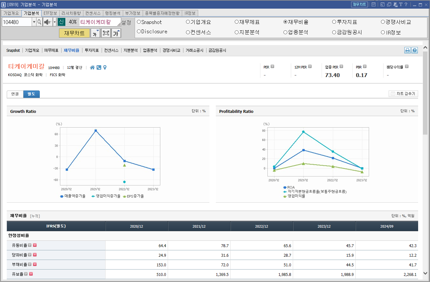430x282 pixels.
Task: Open the font size 가 dropdown
Action: pos(96,33)
